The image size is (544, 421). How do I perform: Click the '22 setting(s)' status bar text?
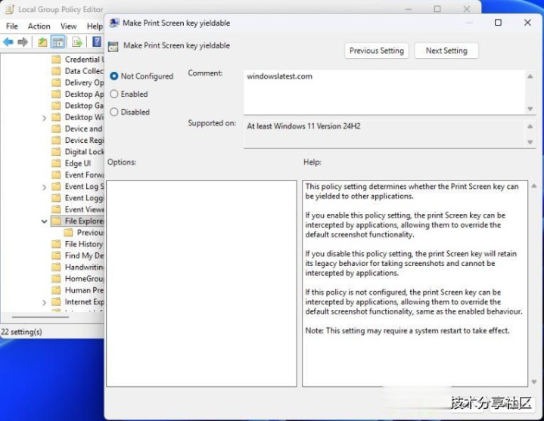coord(21,332)
